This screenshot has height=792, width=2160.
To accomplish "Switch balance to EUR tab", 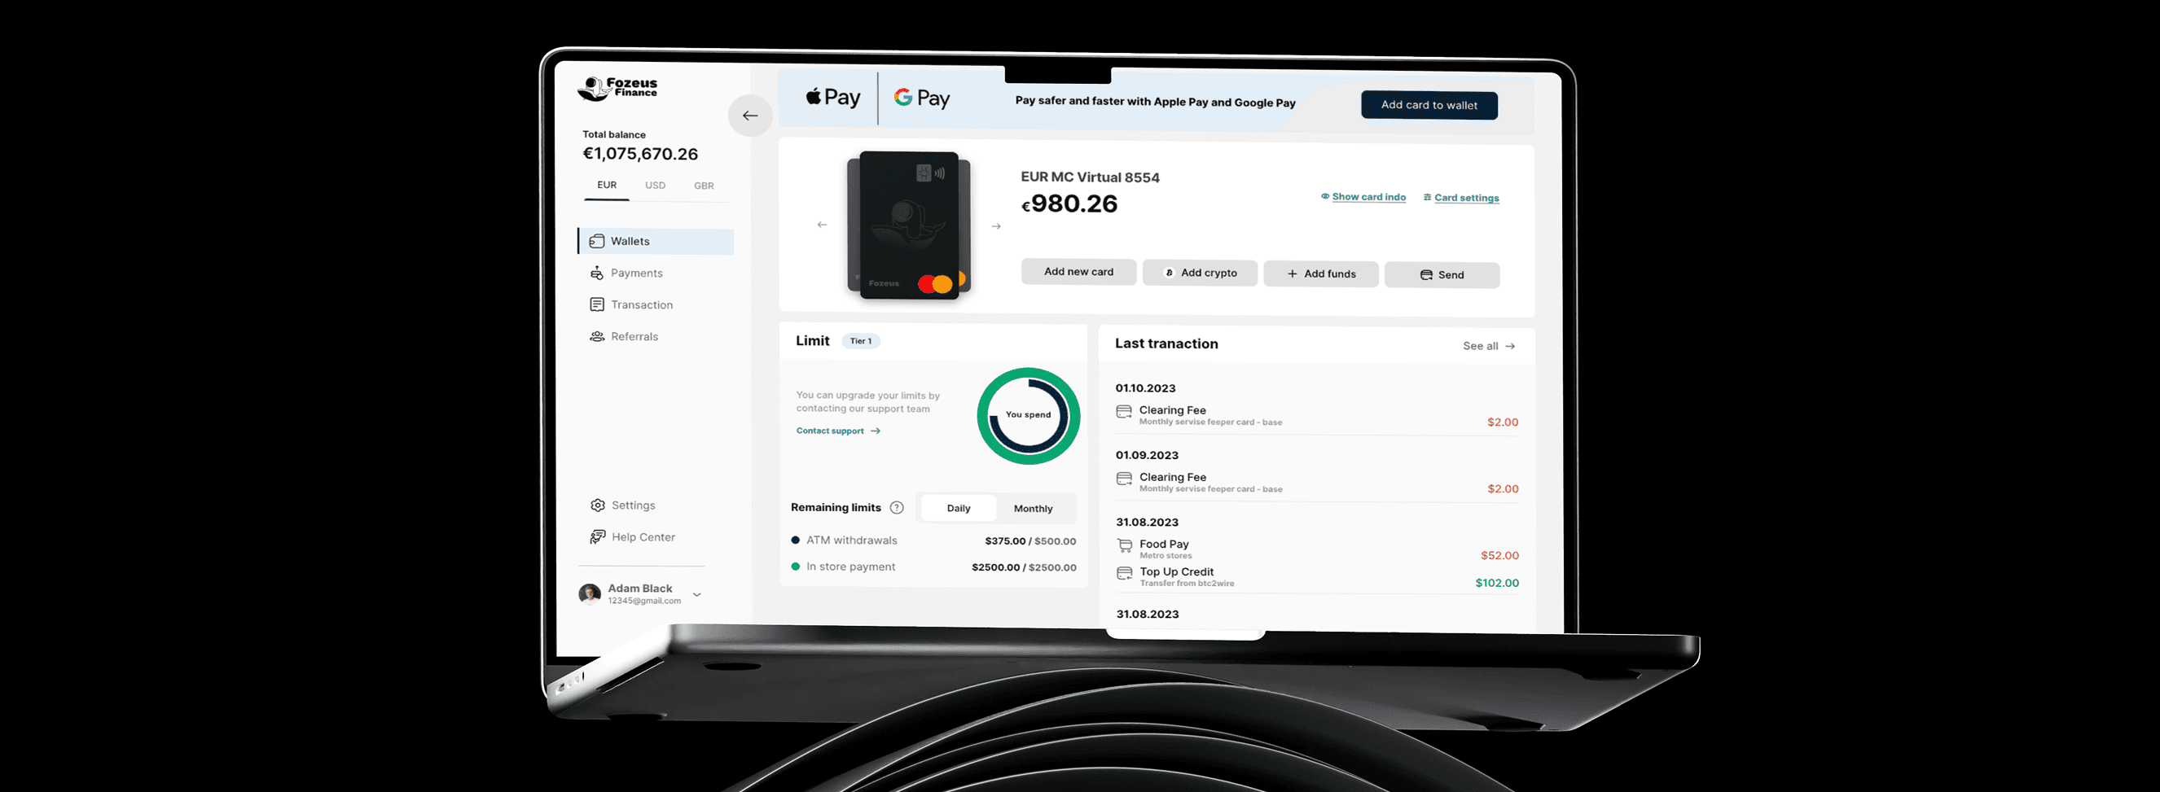I will (607, 186).
